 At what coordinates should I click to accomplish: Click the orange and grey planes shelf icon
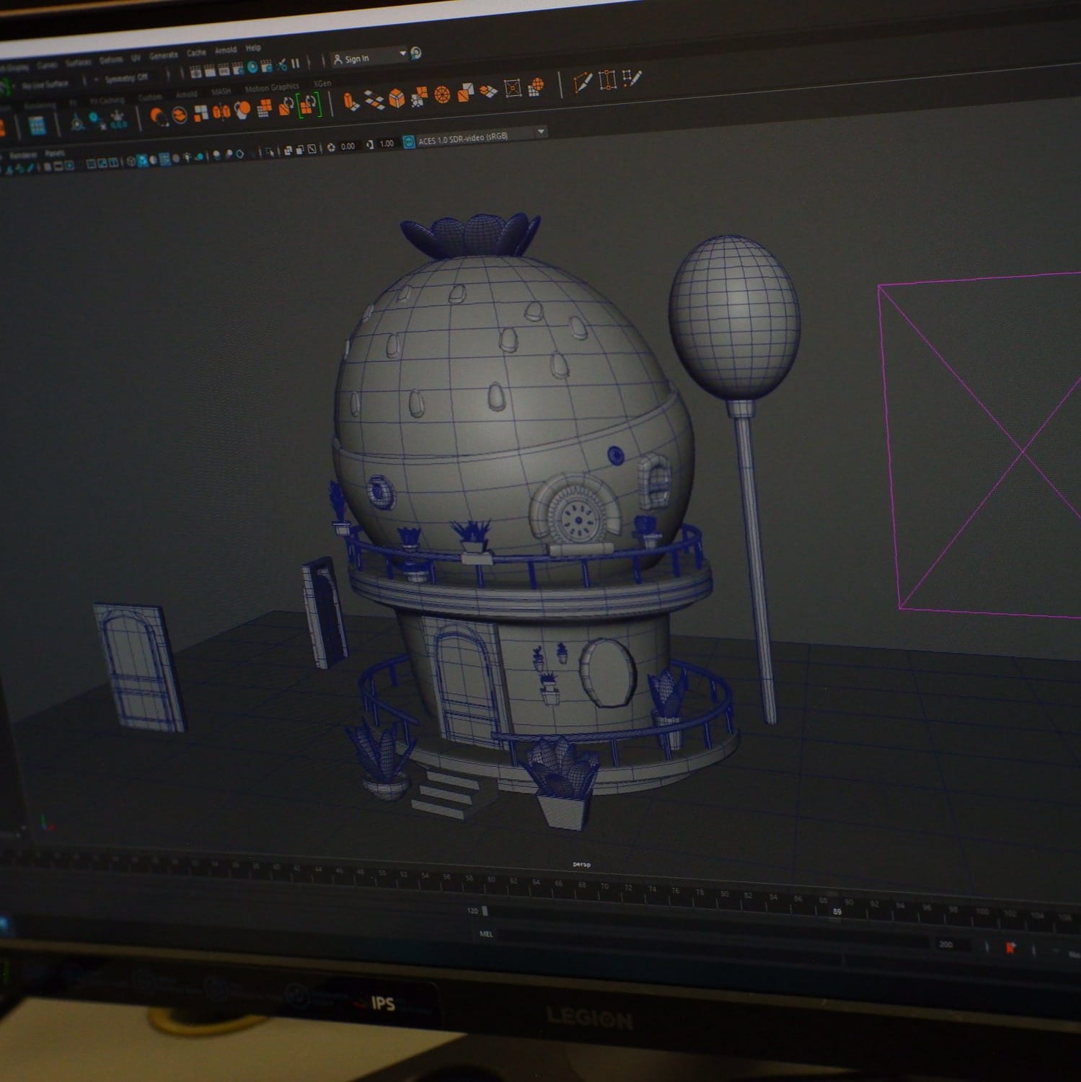click(x=465, y=92)
